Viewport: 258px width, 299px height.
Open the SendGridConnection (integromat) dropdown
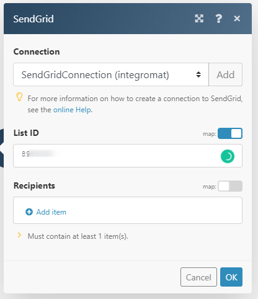tap(111, 74)
